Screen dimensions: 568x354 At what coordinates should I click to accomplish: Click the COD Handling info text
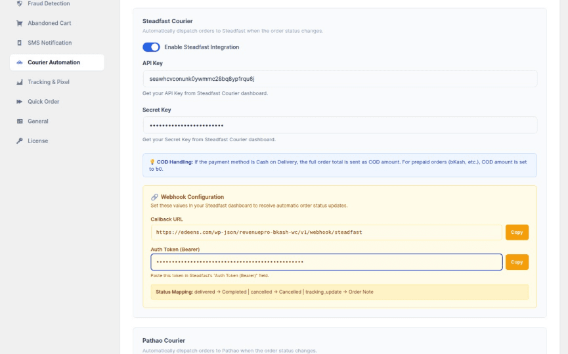(339, 166)
